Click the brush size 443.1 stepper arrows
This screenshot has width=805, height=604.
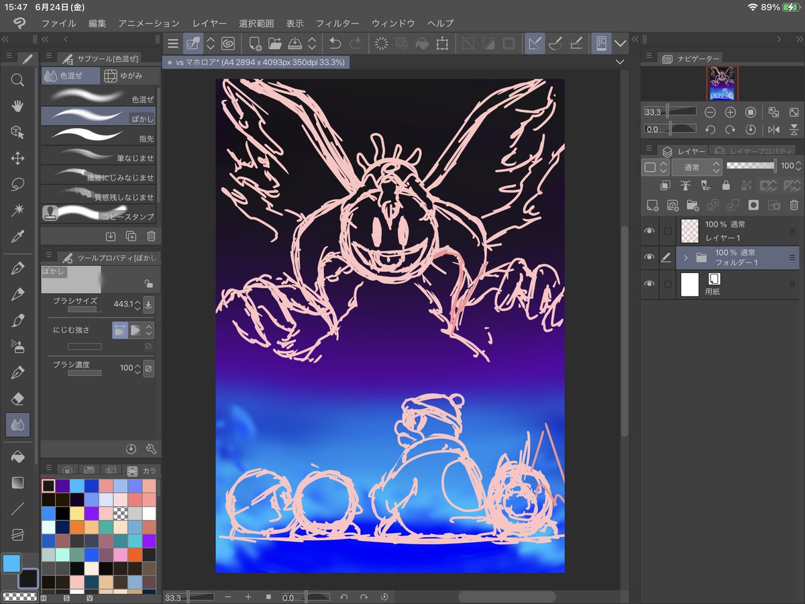[138, 304]
